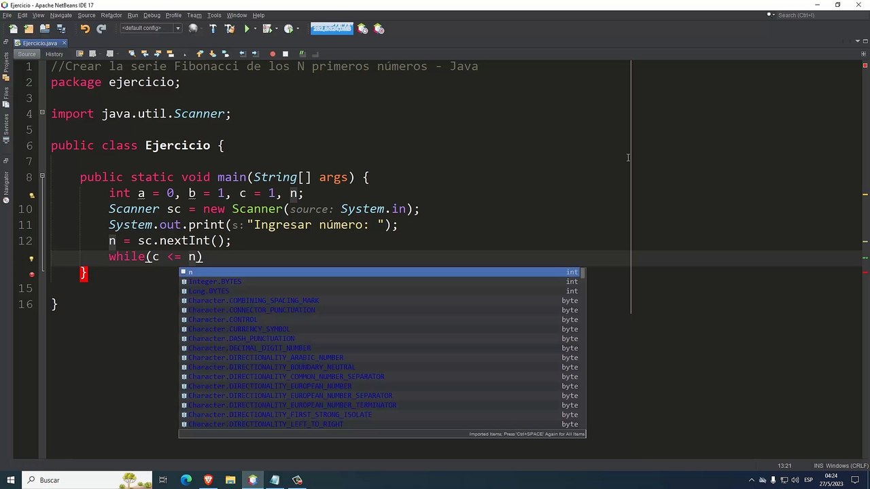Click the Find Selection magnifier icon in editor toolbar
Screen dimensions: 870x489
132,54
